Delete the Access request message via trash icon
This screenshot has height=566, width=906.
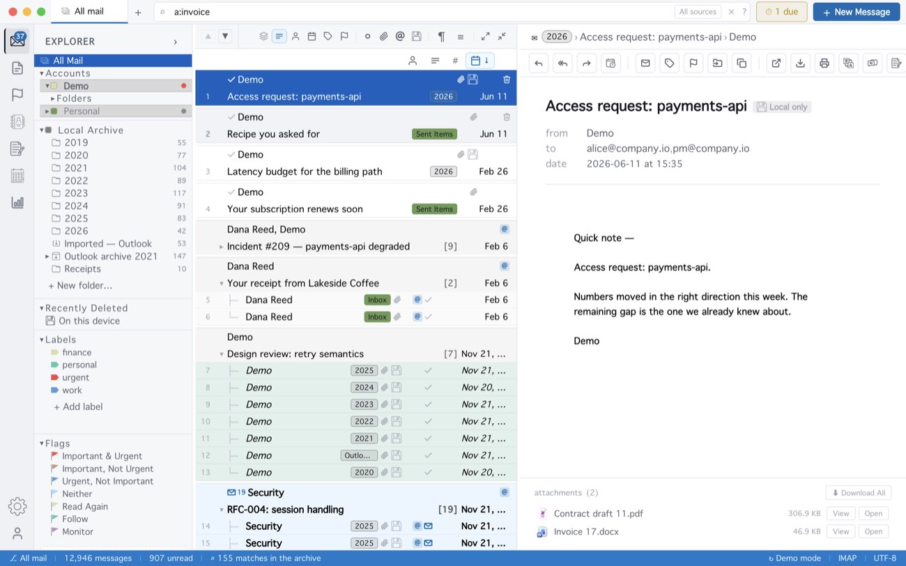[x=507, y=79]
